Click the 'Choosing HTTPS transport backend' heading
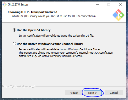 [32, 12]
